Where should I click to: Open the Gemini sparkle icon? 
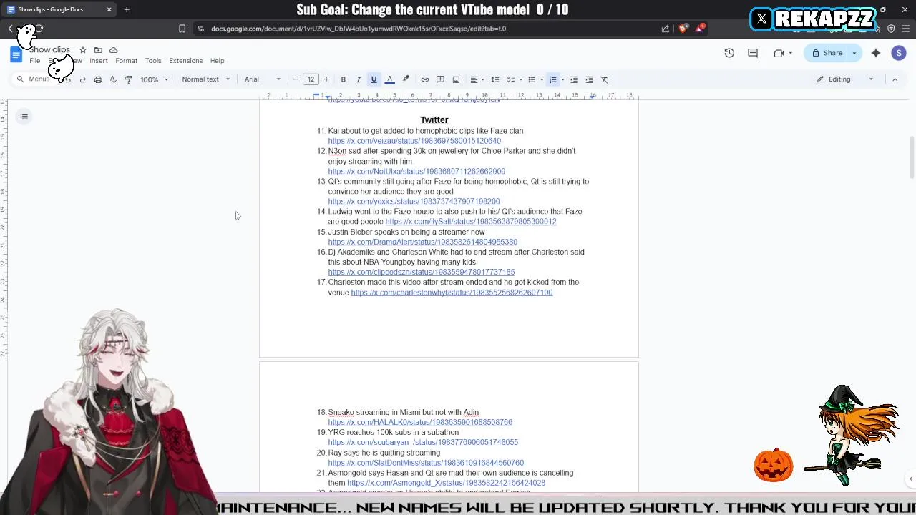click(x=876, y=53)
